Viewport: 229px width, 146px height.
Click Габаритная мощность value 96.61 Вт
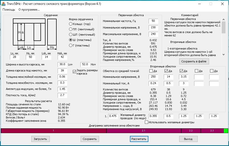[x=63, y=111]
